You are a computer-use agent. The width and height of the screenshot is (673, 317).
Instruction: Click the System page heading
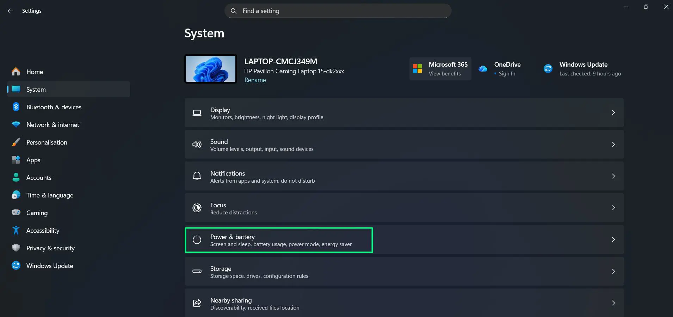204,33
